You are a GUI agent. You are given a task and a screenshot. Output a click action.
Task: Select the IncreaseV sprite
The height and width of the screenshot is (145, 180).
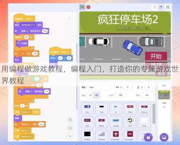click(x=116, y=136)
